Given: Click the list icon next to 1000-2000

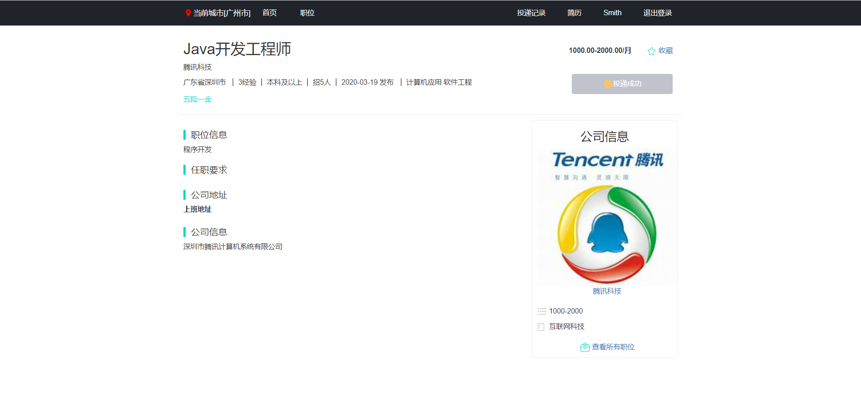Looking at the screenshot, I should tap(542, 311).
